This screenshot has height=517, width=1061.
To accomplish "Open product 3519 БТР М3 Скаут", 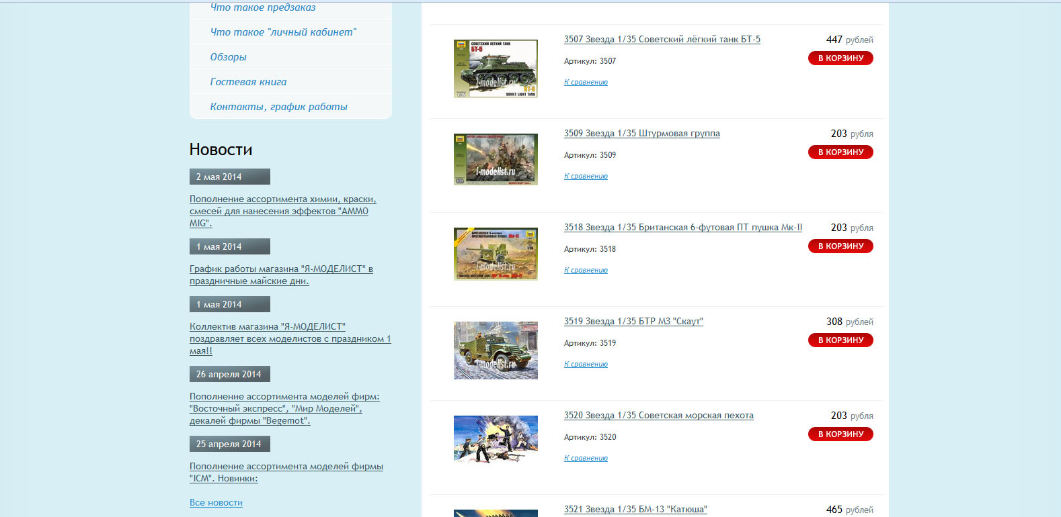I will (633, 322).
